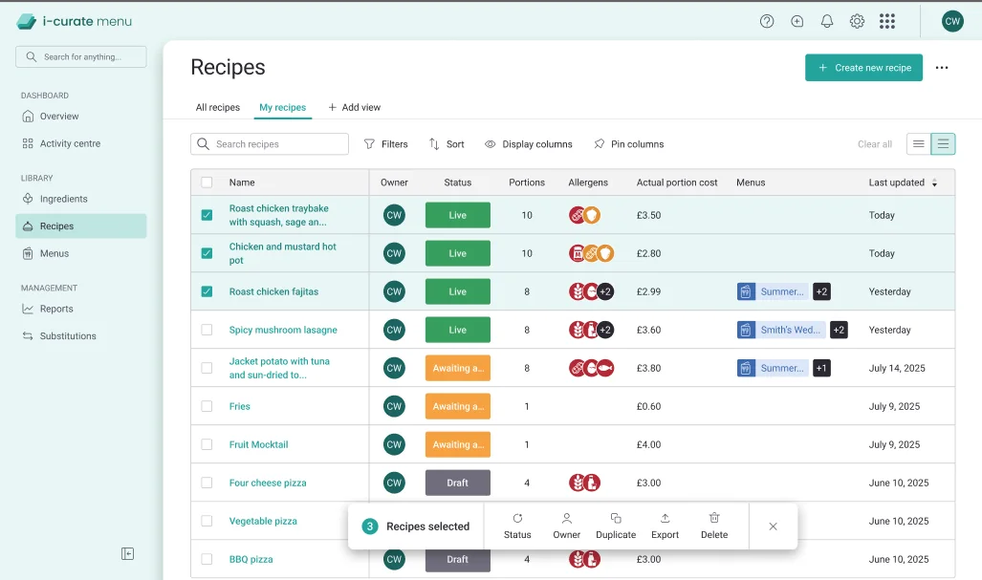Delete the selected recipes
The width and height of the screenshot is (982, 580).
click(714, 526)
